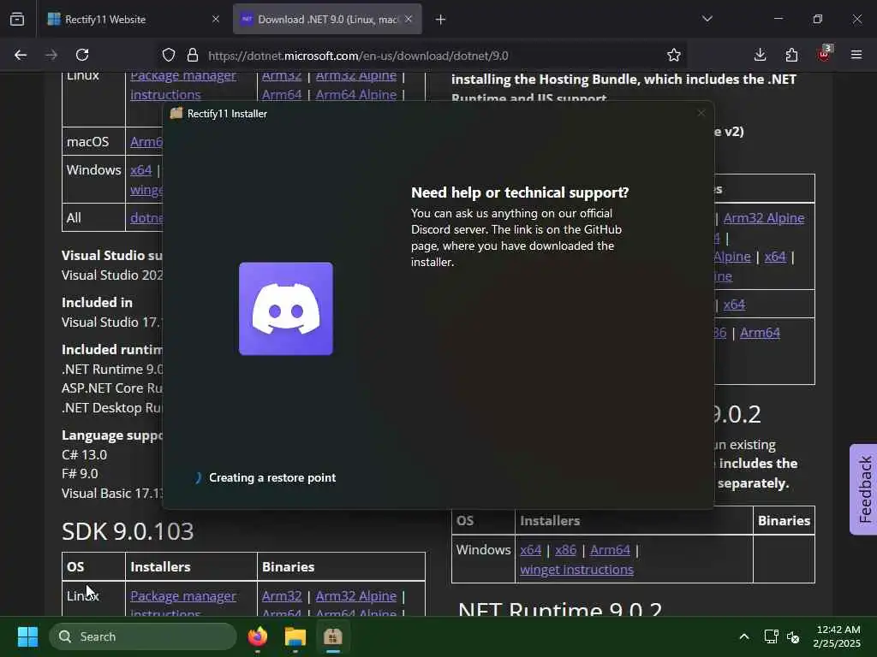Click Arm64 in lower right Windows installers row
This screenshot has height=657, width=877.
610,550
